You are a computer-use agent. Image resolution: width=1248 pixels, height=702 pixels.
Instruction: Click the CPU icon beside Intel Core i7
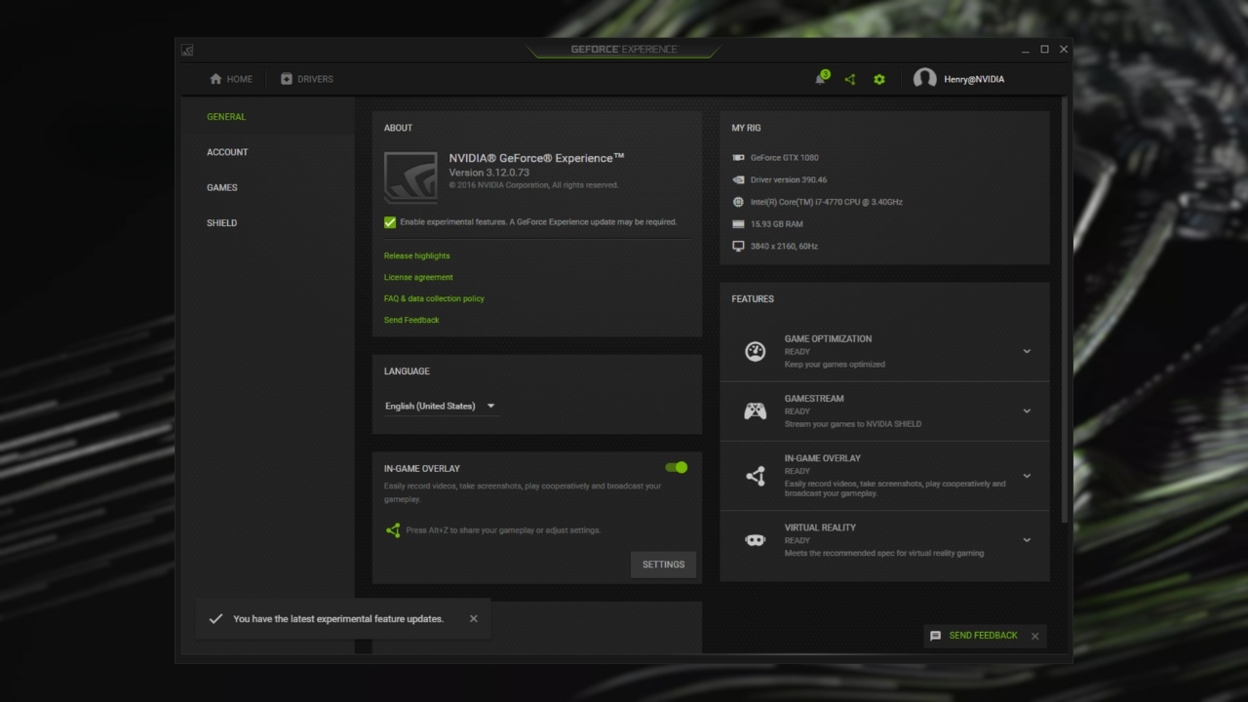(x=738, y=202)
